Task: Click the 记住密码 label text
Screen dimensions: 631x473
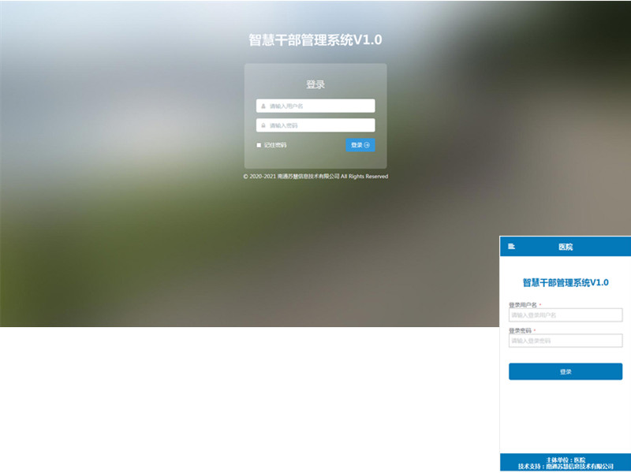Action: [x=275, y=145]
